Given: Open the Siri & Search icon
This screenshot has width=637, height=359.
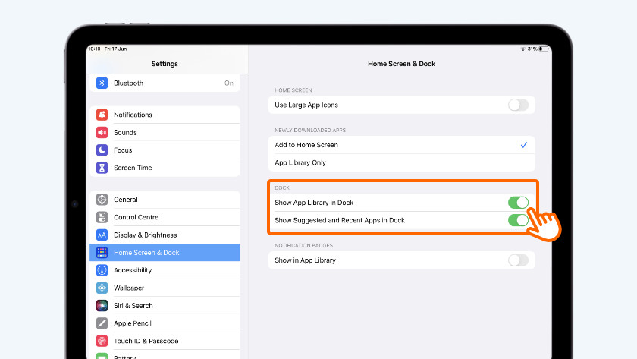Looking at the screenshot, I should pyautogui.click(x=102, y=306).
